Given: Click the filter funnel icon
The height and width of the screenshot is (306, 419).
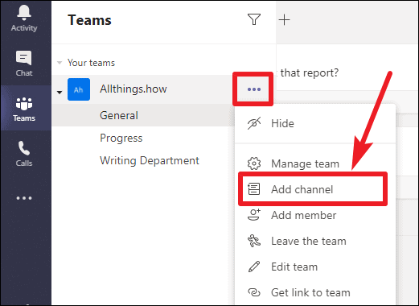Looking at the screenshot, I should coord(254,19).
